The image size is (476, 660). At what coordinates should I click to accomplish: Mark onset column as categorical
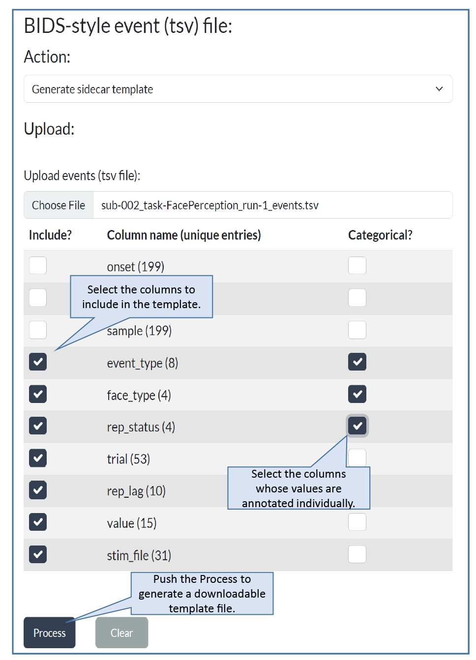click(x=357, y=265)
